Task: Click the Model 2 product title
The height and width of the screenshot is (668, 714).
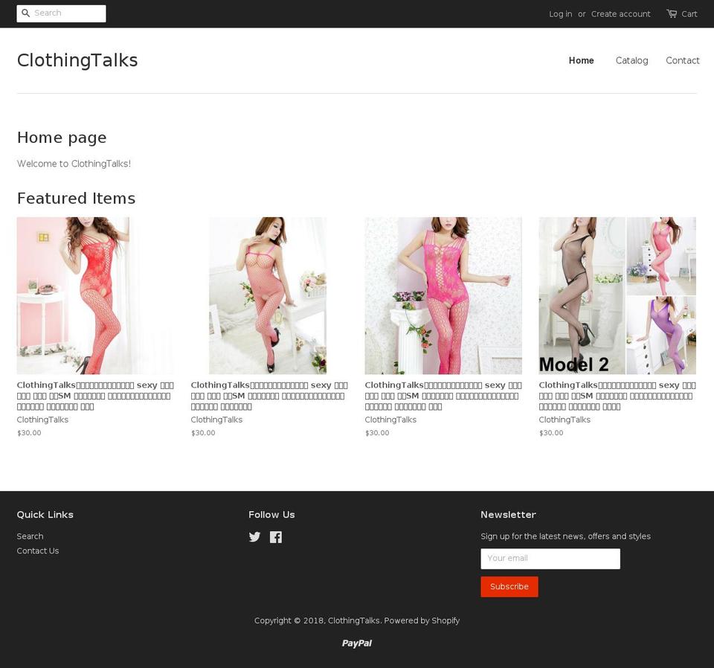Action: (x=617, y=396)
